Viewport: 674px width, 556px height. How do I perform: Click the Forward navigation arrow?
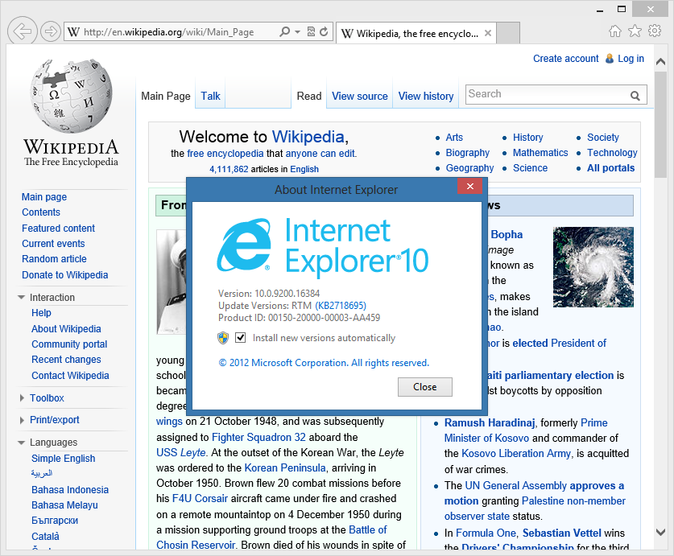(50, 32)
